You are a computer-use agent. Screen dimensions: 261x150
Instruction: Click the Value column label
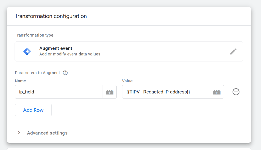pos(127,81)
